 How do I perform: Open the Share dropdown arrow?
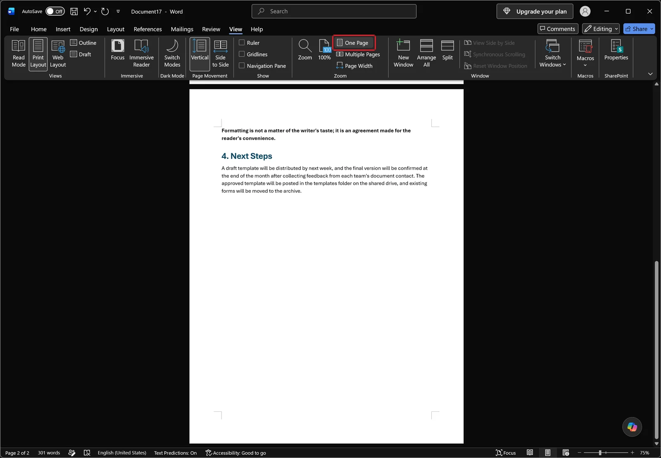652,29
